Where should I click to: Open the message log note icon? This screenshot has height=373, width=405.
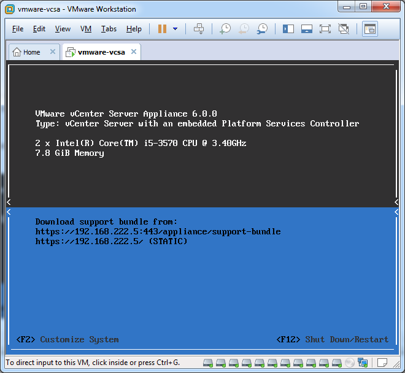(382, 363)
